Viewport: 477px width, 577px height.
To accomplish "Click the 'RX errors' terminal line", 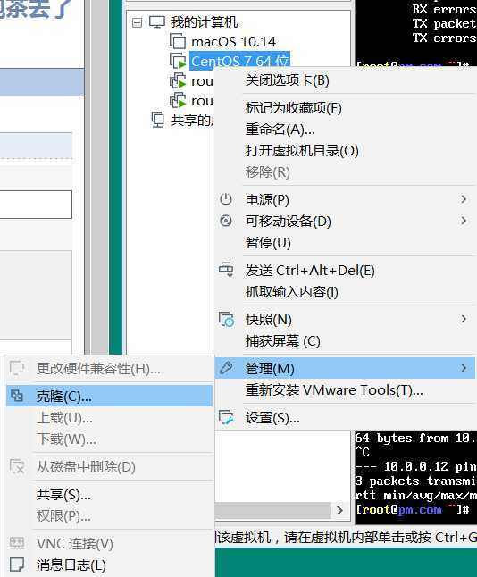I will pyautogui.click(x=444, y=9).
